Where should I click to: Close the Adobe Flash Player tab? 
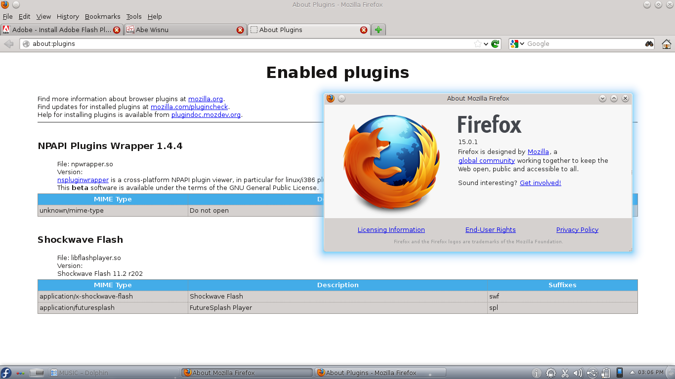(117, 30)
